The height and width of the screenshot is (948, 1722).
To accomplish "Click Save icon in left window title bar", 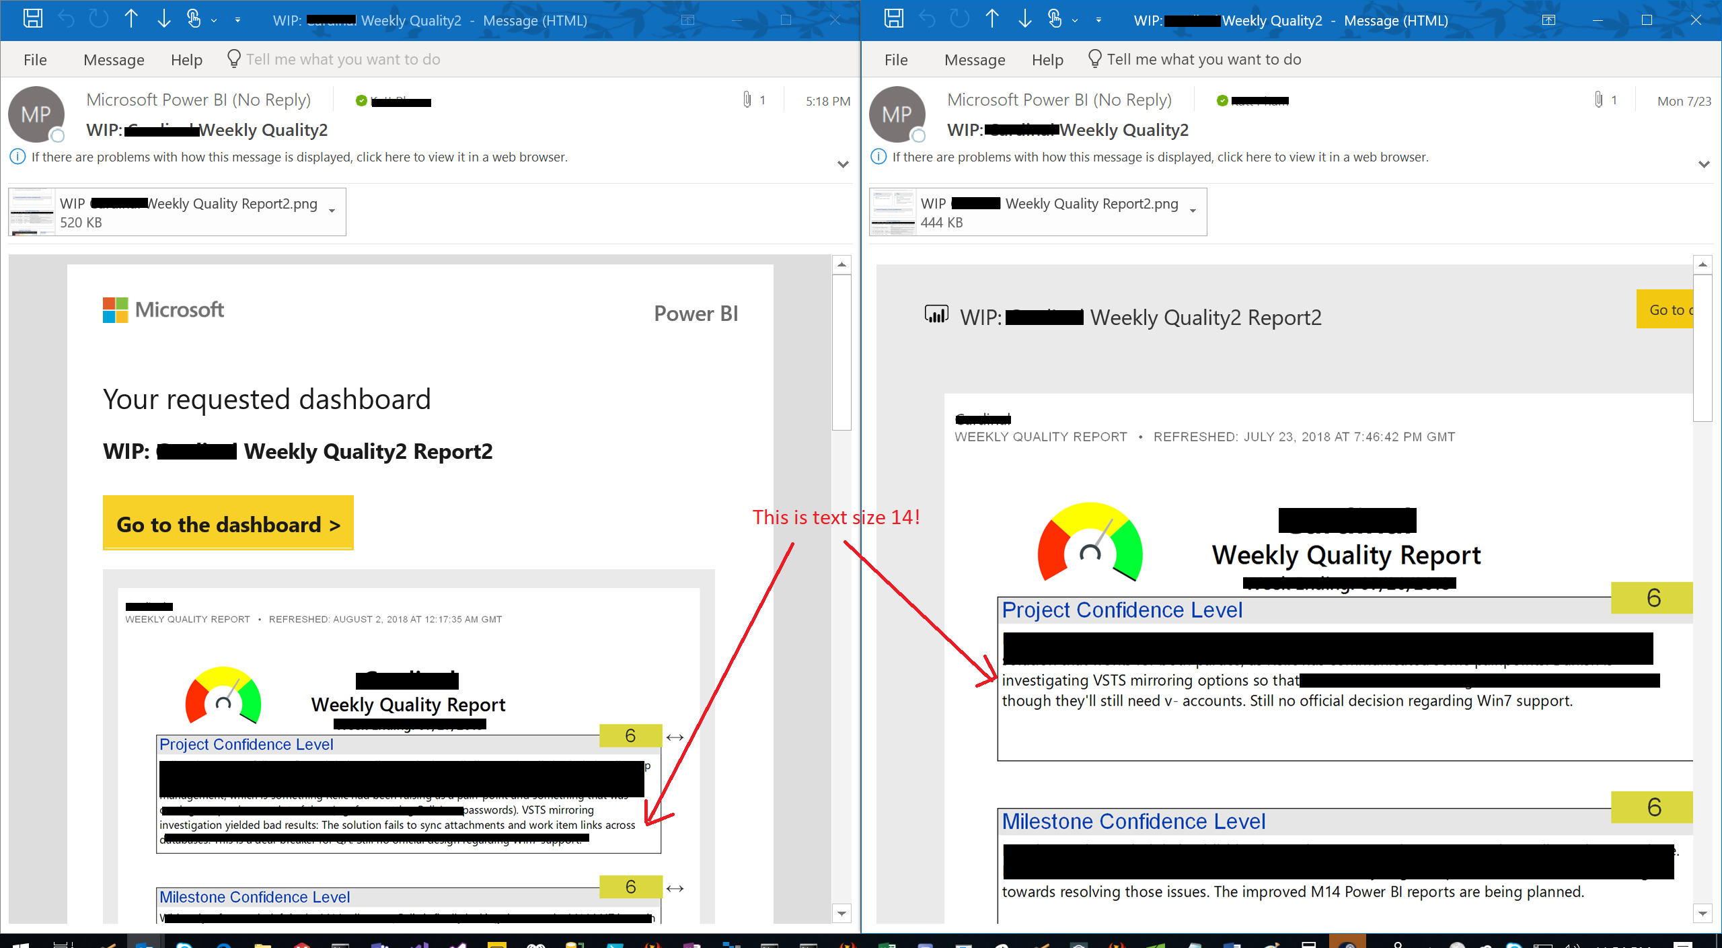I will pos(32,19).
